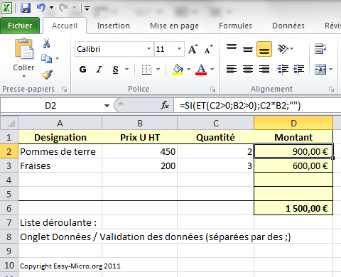
Task: Click merge and center icon
Action: (x=320, y=70)
